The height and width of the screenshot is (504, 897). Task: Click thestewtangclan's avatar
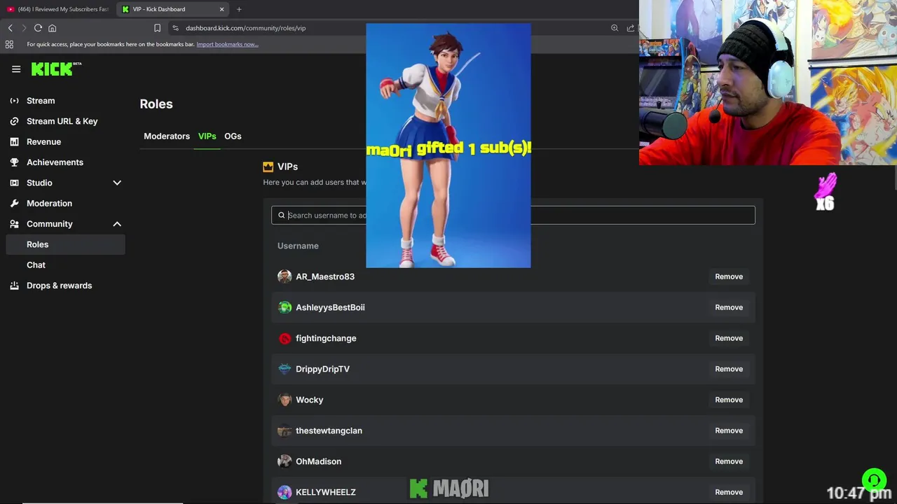coord(285,430)
